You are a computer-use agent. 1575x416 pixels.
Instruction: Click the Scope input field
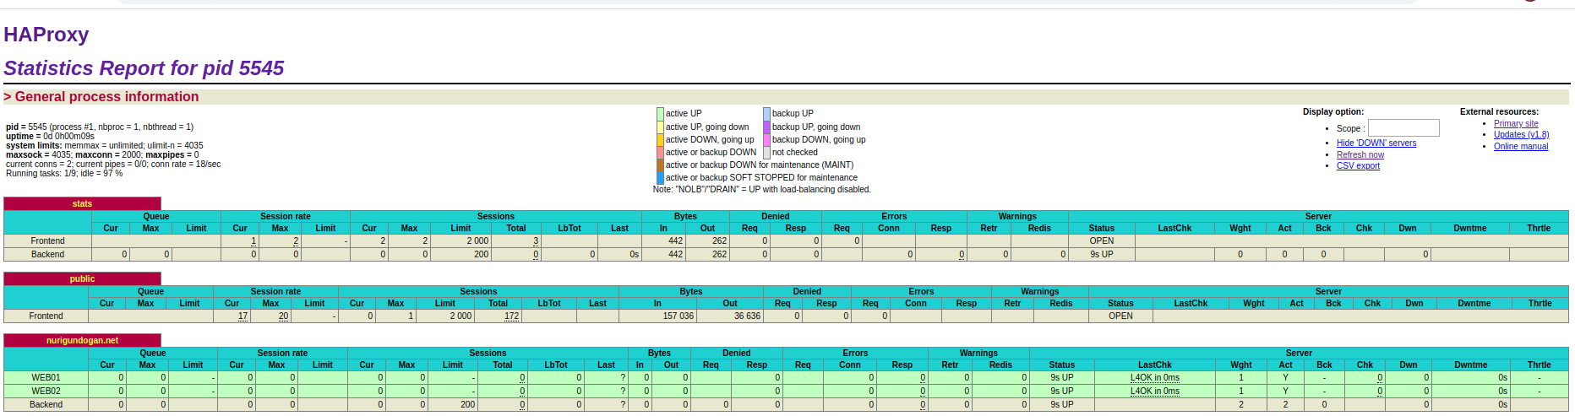tap(1403, 128)
